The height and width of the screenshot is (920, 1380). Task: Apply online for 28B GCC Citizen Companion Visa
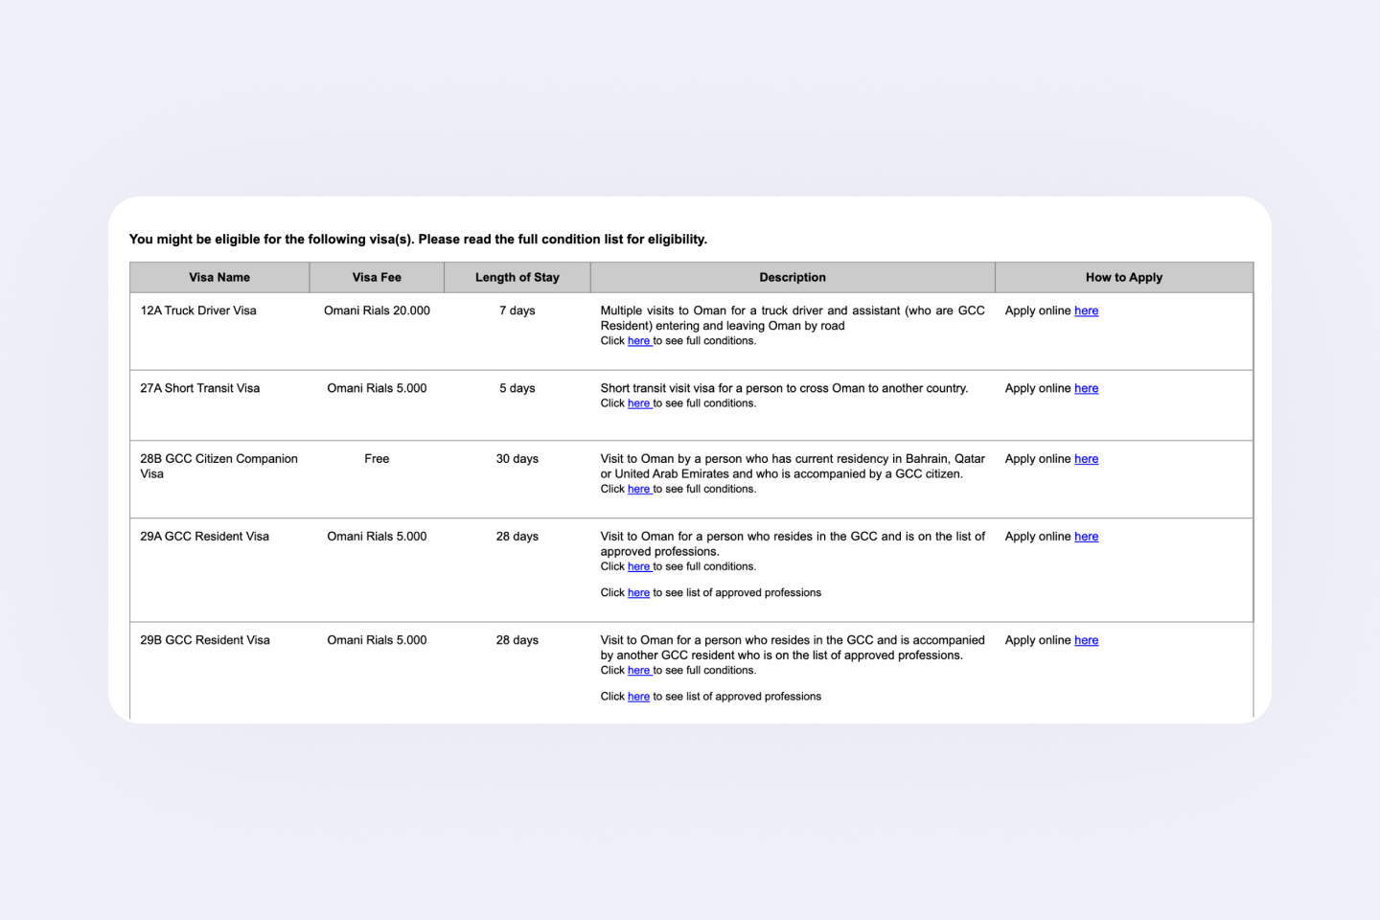point(1086,459)
